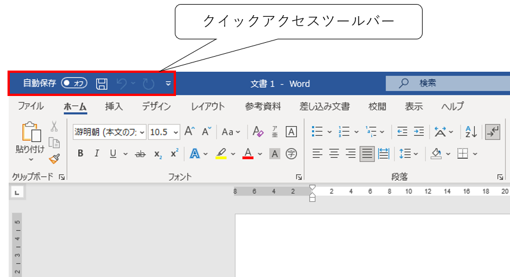
Task: Open the 挿入 ribbon tab
Action: click(x=114, y=106)
